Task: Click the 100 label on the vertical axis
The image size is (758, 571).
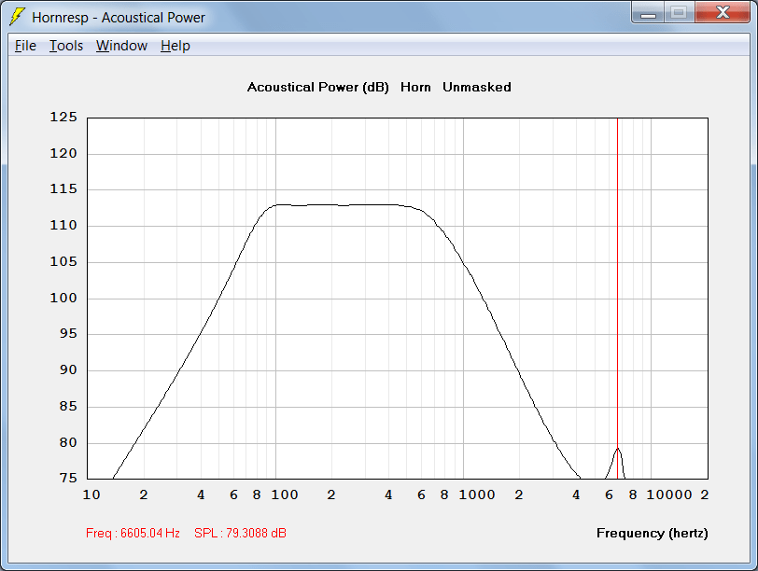Action: [x=63, y=298]
